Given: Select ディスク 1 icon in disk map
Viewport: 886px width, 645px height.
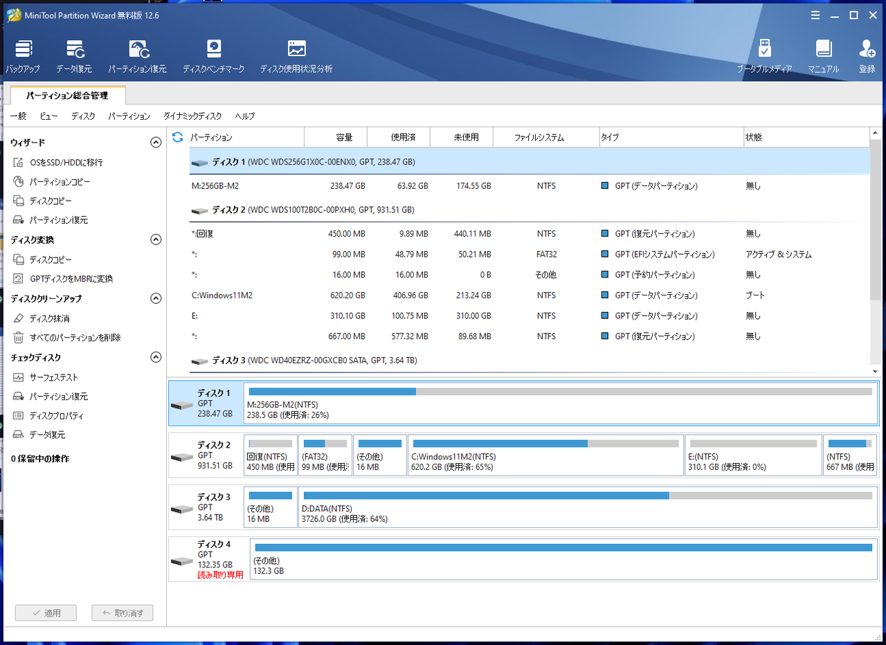Looking at the screenshot, I should tap(181, 405).
